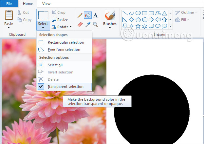
Task: Choose the Up arrow shape
Action: [164, 20]
